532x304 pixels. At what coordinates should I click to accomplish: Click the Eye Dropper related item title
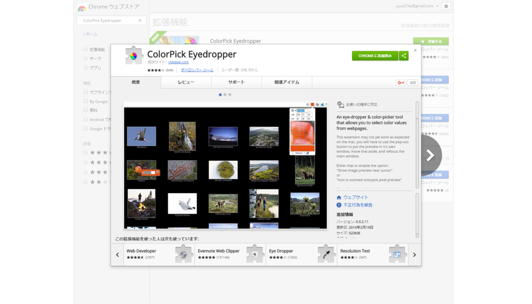coord(281,250)
